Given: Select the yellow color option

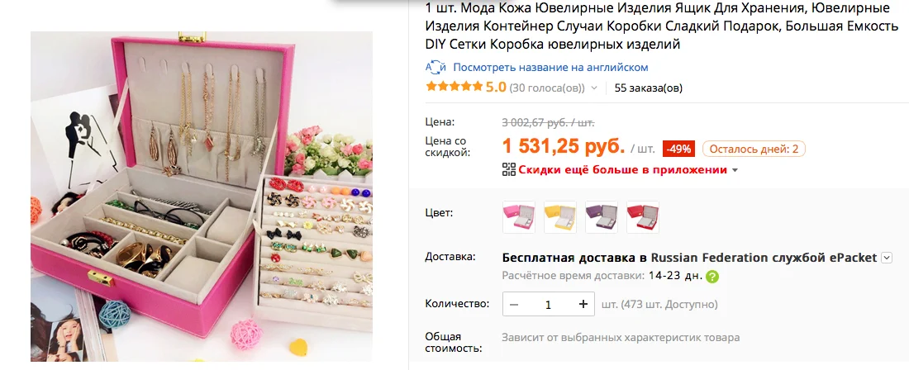Looking at the screenshot, I should (x=560, y=217).
